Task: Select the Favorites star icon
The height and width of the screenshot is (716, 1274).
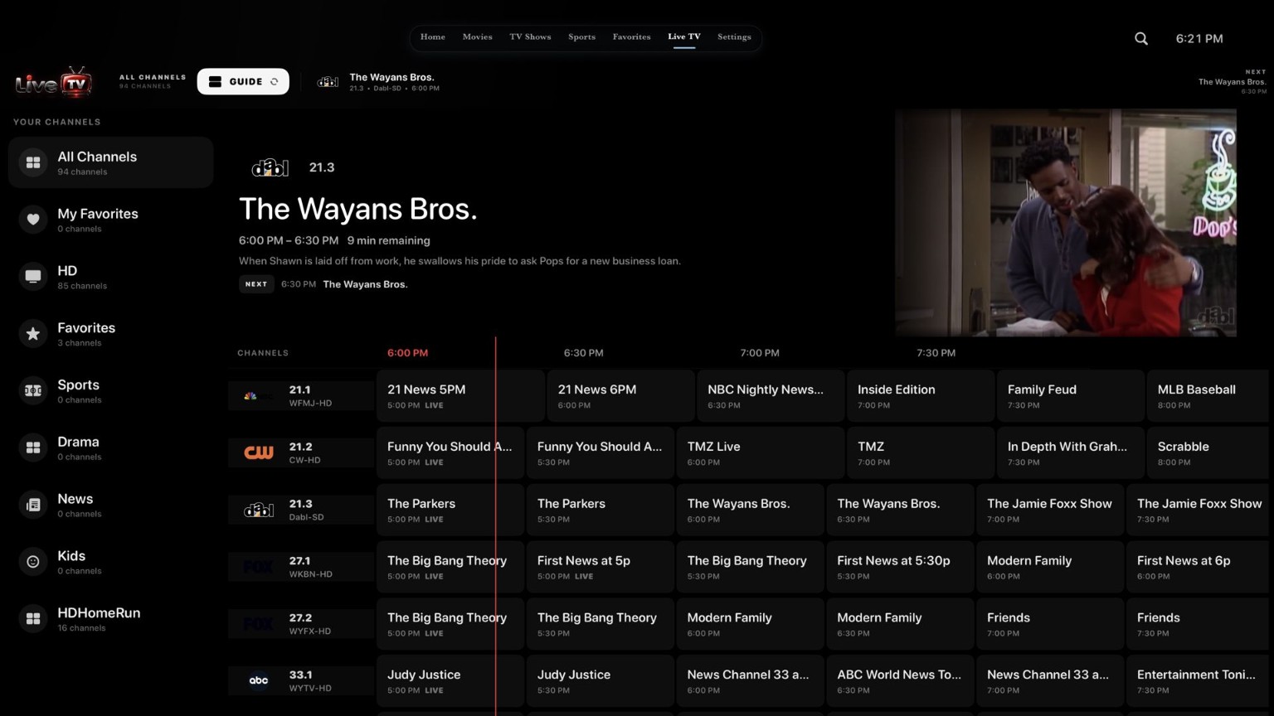Action: coord(33,334)
